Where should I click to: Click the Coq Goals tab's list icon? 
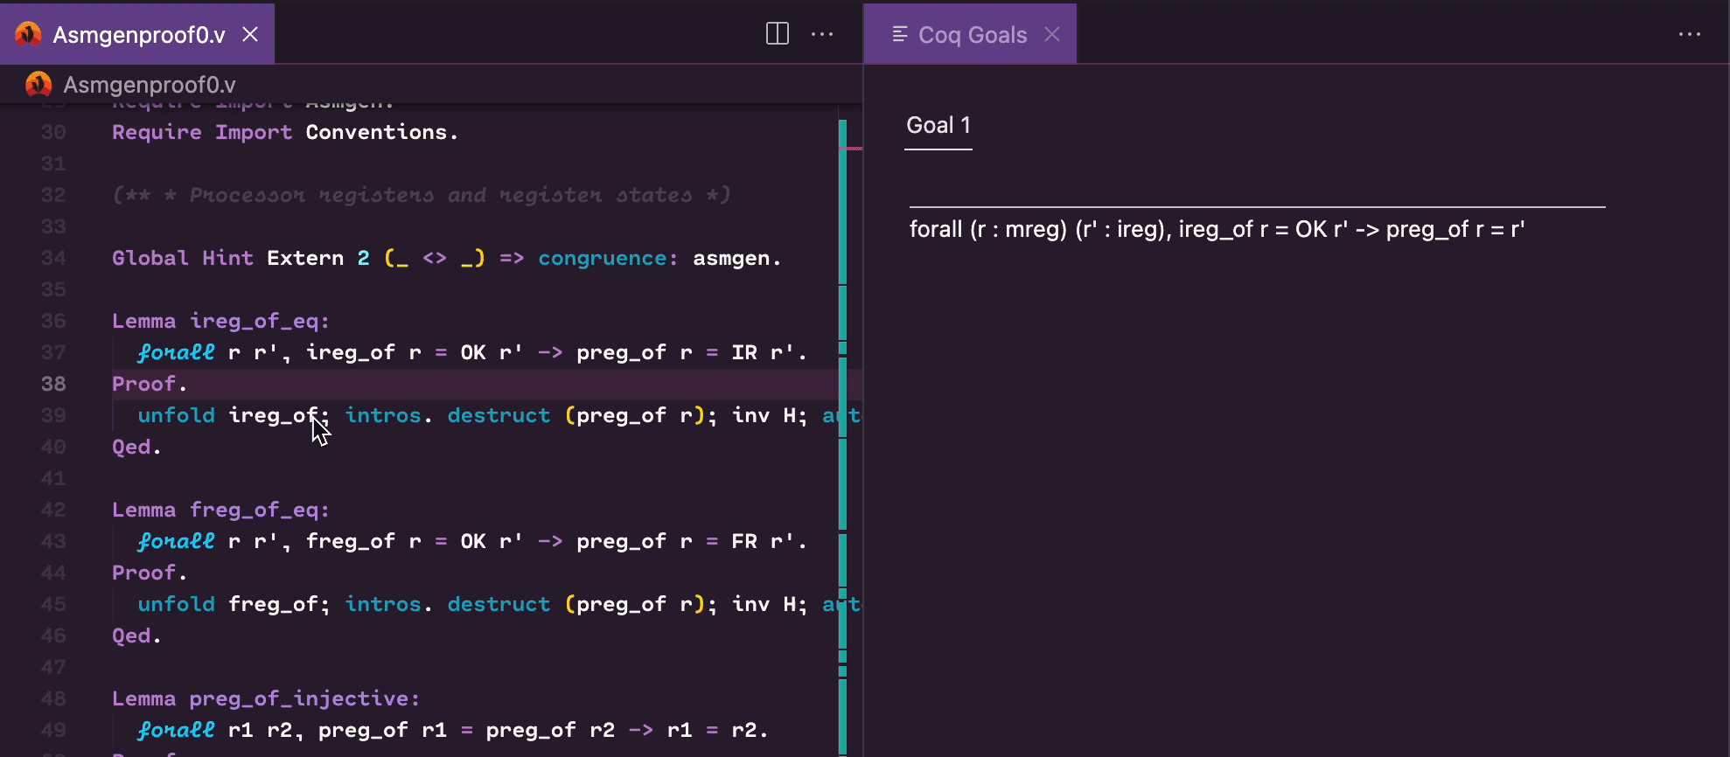899,34
